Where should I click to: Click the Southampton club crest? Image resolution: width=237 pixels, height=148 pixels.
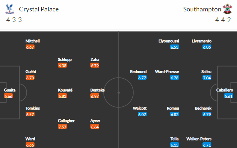click(227, 9)
